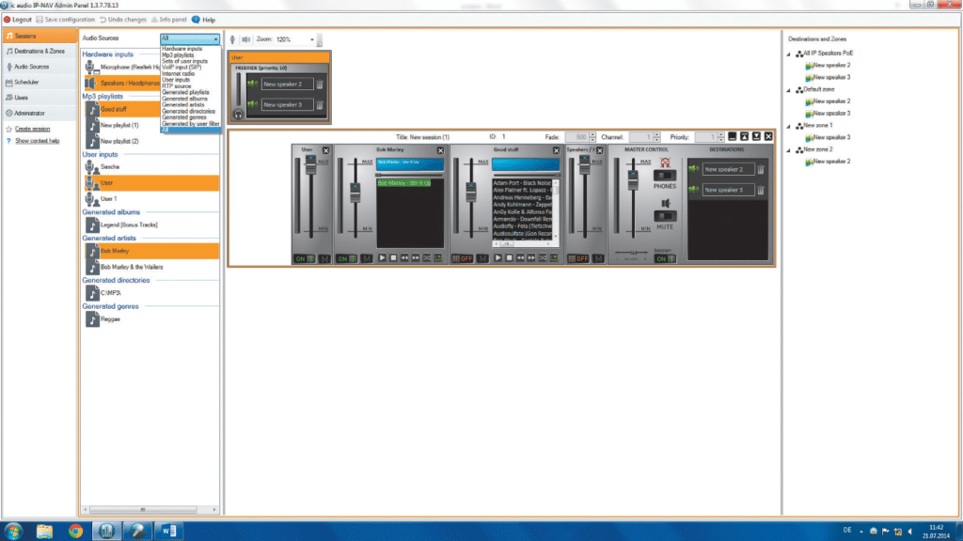Click the Create session link
The image size is (963, 541).
(x=32, y=129)
